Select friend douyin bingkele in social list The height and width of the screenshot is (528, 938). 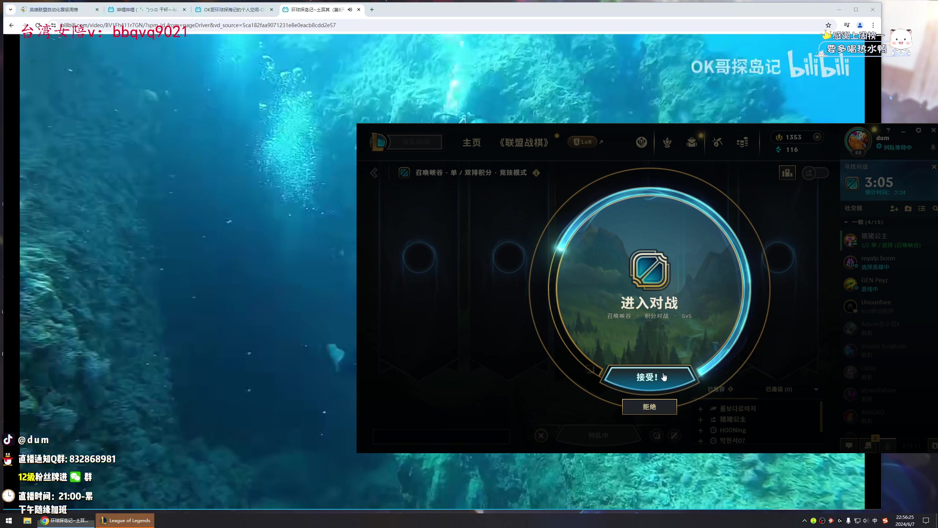tap(890, 351)
